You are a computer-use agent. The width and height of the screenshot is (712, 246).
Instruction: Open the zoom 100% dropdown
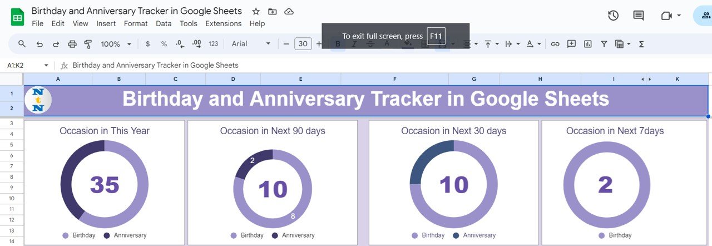click(x=116, y=43)
